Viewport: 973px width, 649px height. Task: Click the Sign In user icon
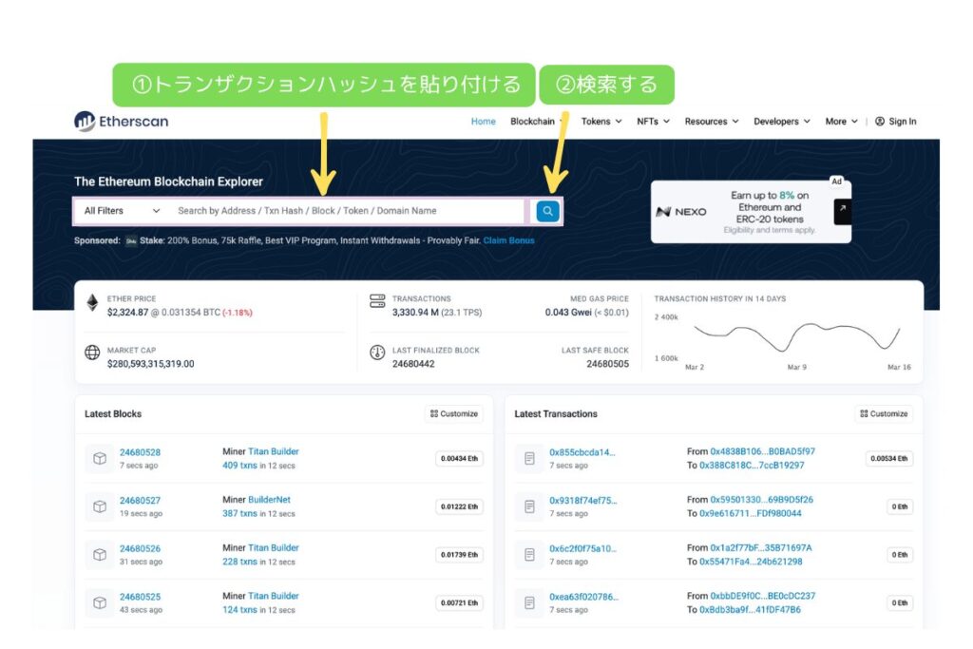pyautogui.click(x=880, y=122)
